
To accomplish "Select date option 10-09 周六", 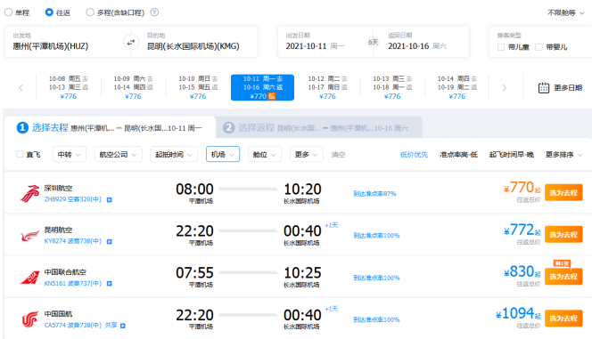I will coord(133,87).
